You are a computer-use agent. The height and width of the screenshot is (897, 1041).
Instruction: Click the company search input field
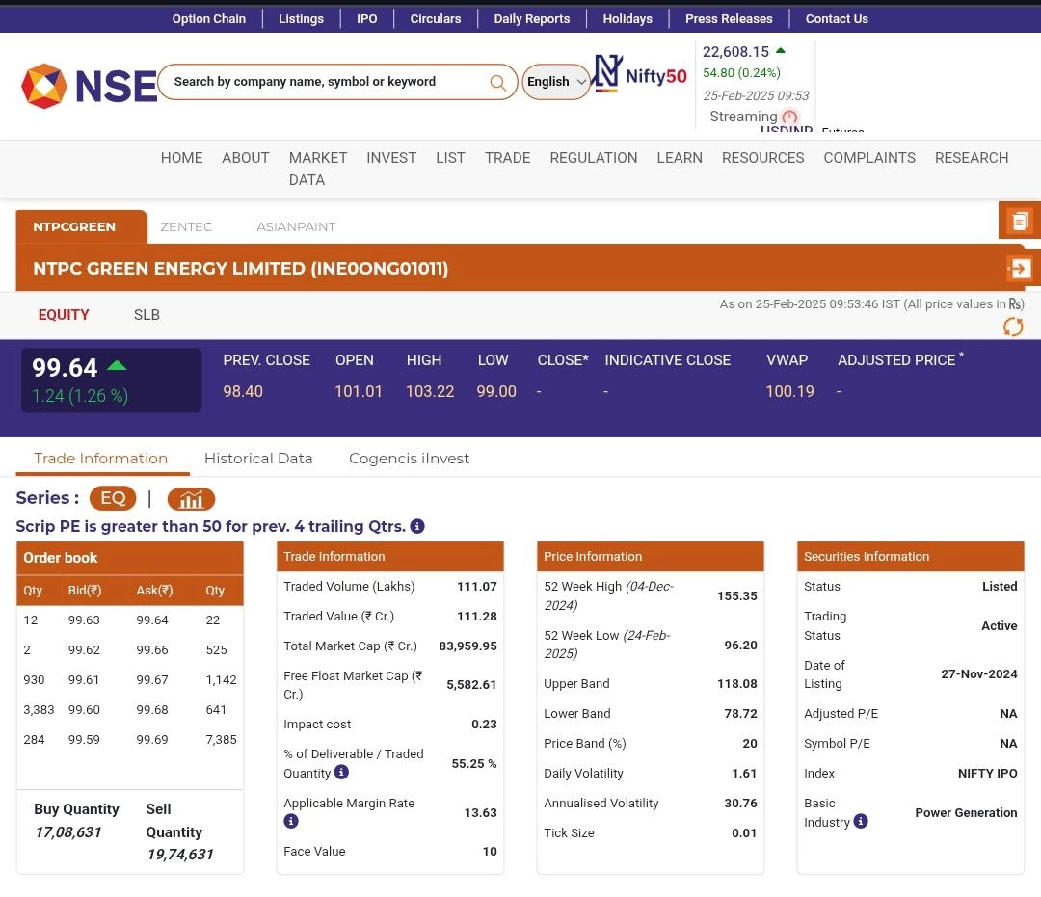pos(323,82)
